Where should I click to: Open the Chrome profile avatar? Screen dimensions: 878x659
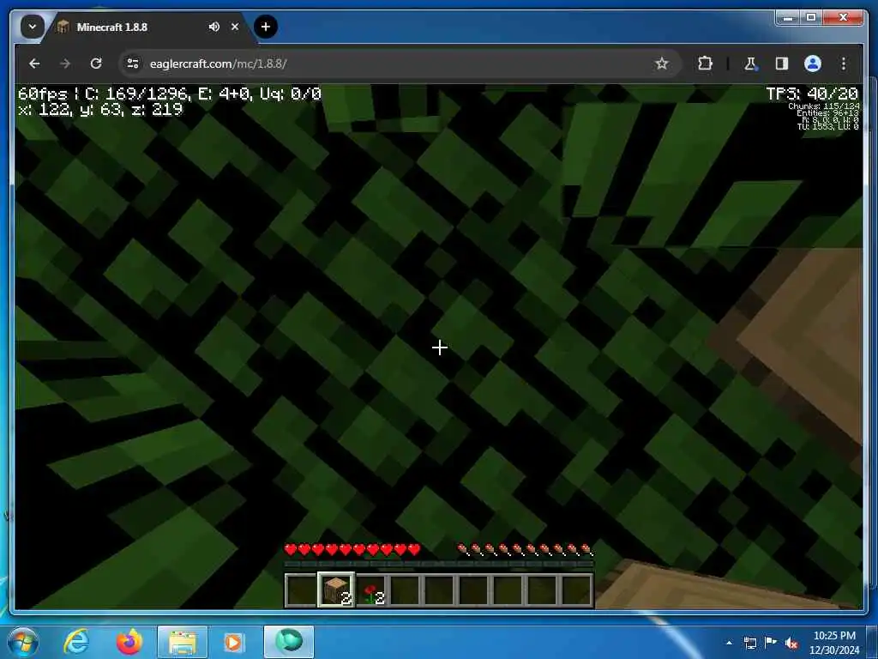813,63
